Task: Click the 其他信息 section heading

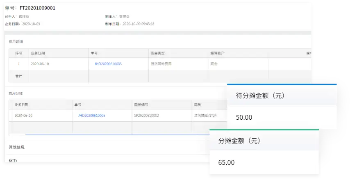Action: (x=17, y=147)
